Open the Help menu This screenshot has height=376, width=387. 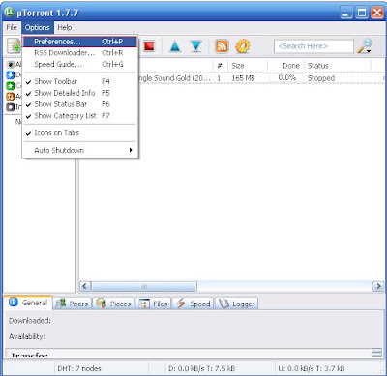[65, 27]
